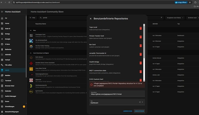
Task: Open Medien in sidebar
Action: point(13,75)
